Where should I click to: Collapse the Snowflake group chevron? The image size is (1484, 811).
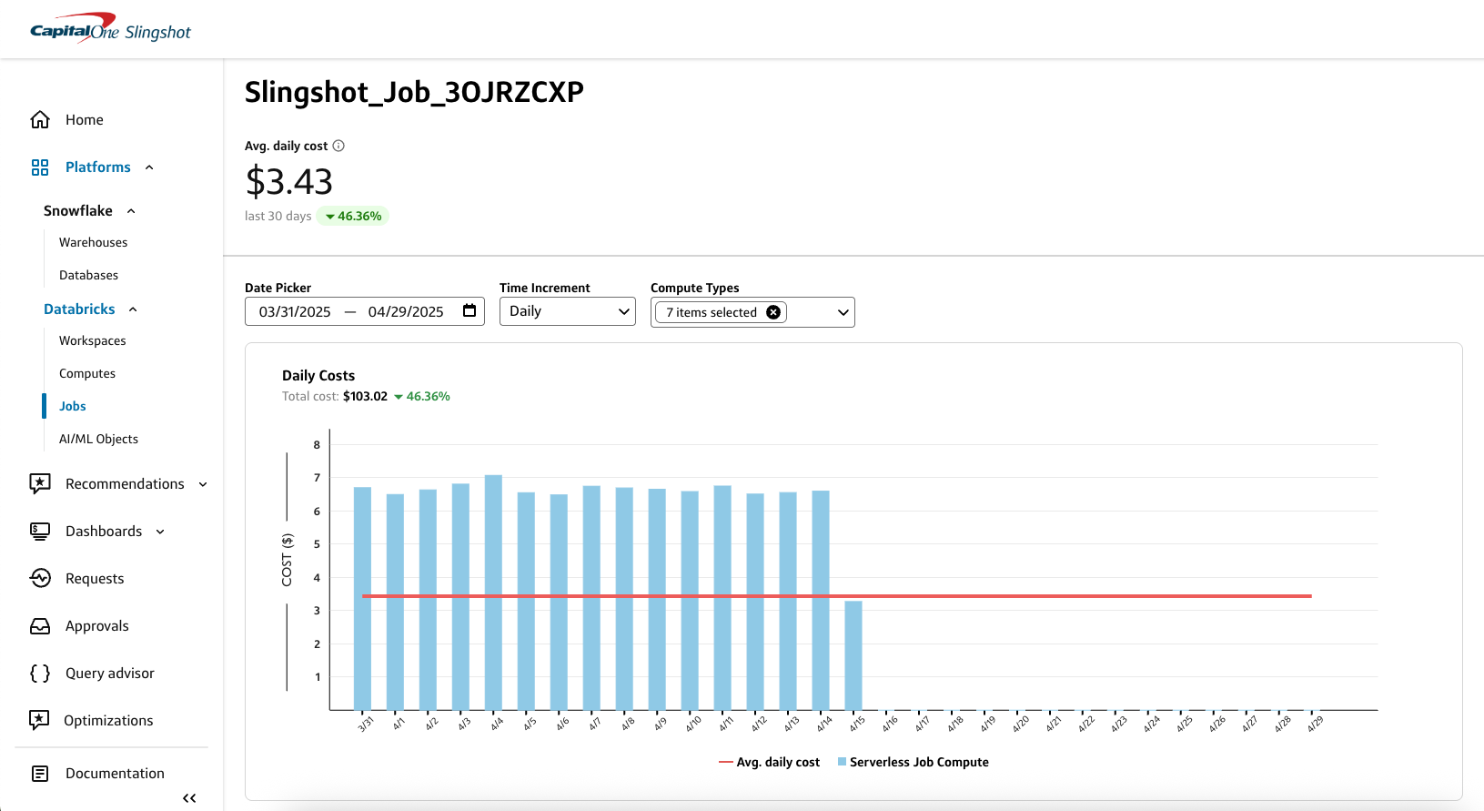click(131, 211)
